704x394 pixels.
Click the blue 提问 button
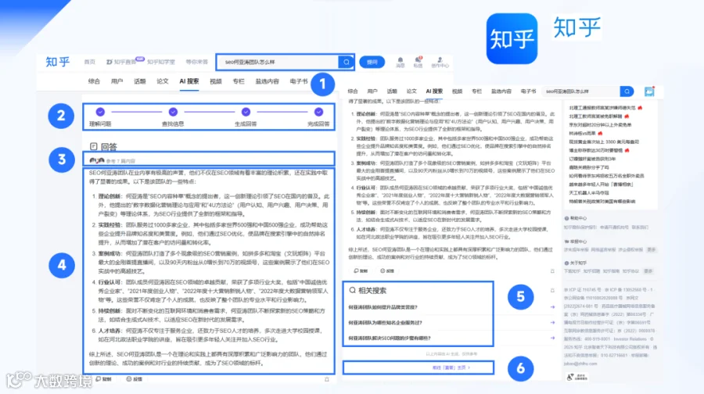(x=372, y=62)
